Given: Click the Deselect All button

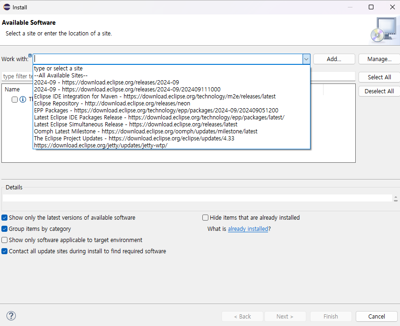Looking at the screenshot, I should click(379, 91).
